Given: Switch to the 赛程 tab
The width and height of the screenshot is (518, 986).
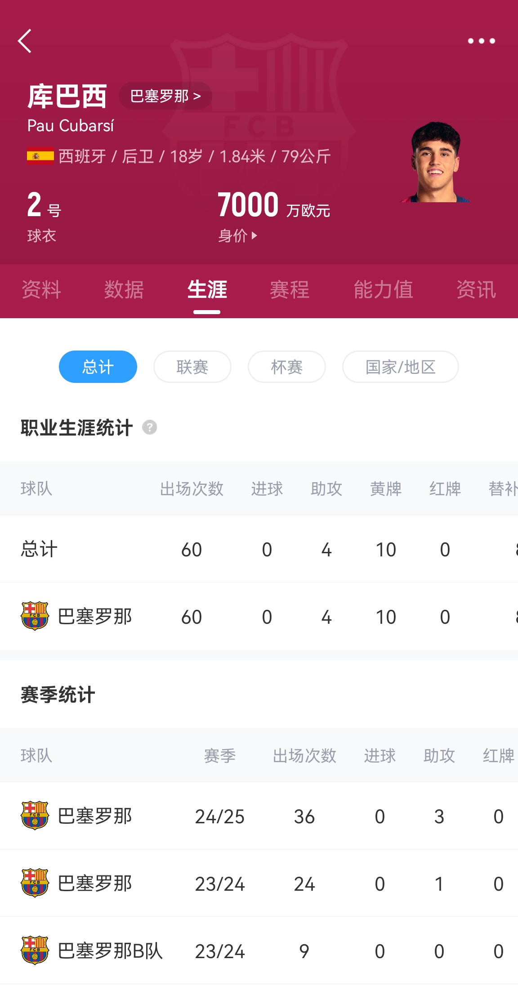Looking at the screenshot, I should coord(290,289).
